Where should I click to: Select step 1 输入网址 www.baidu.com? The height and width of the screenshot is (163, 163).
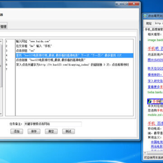(74, 41)
